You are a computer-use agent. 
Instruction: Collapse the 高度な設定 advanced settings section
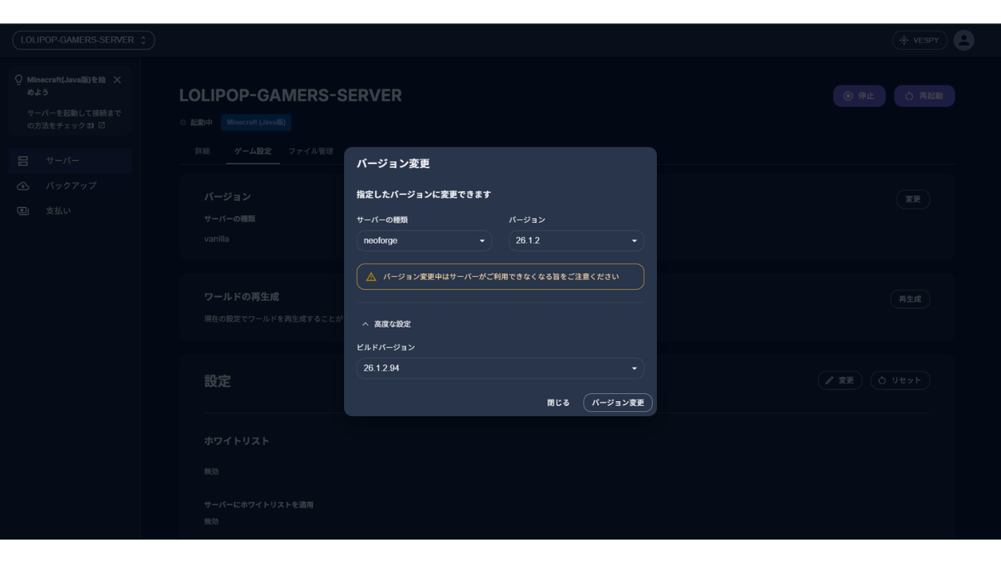386,324
